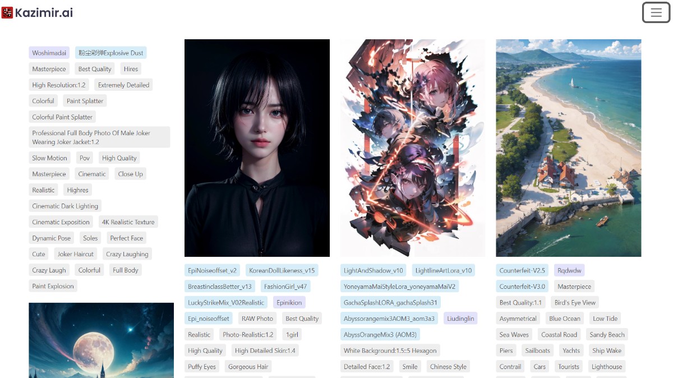Click the Cute tag
The width and height of the screenshot is (673, 378).
coord(39,254)
